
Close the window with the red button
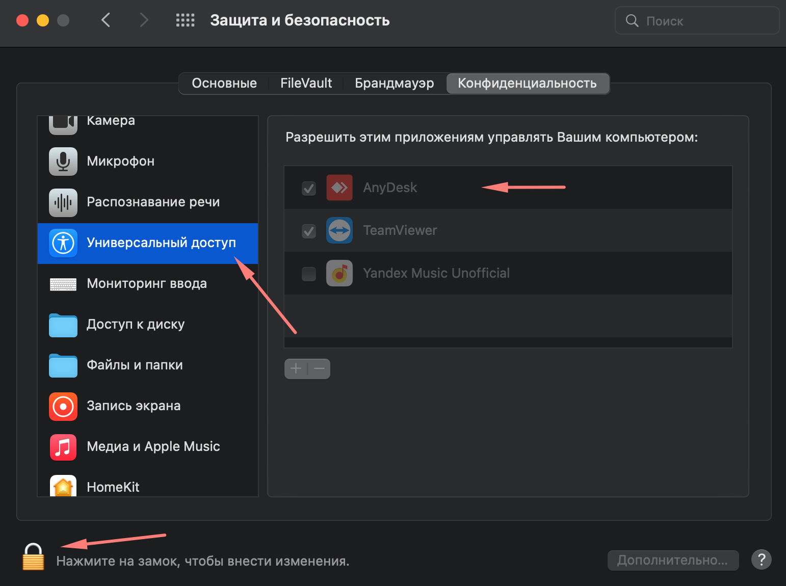22,20
